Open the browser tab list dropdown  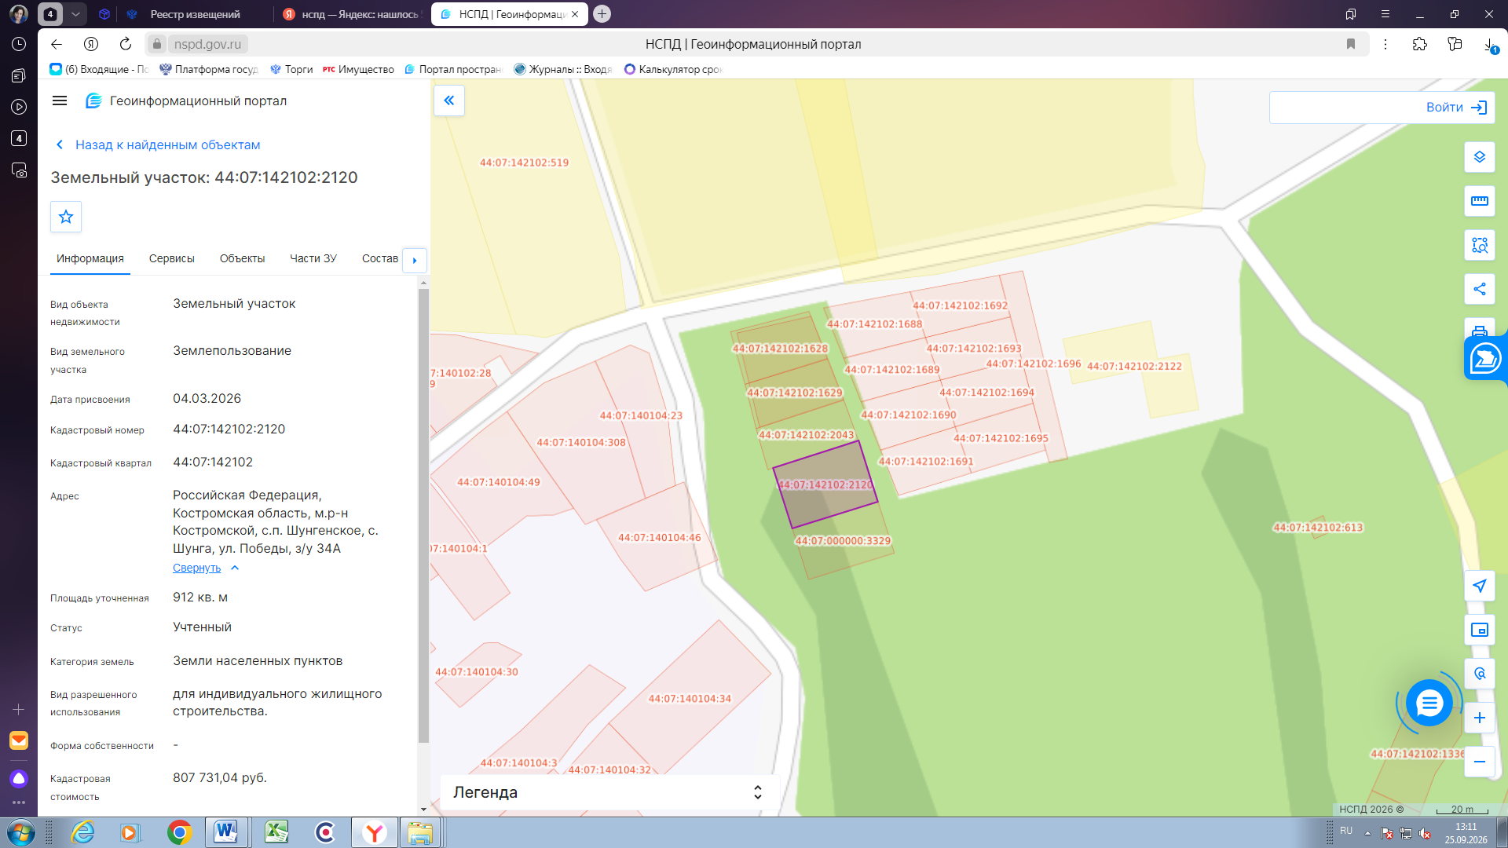coord(75,14)
